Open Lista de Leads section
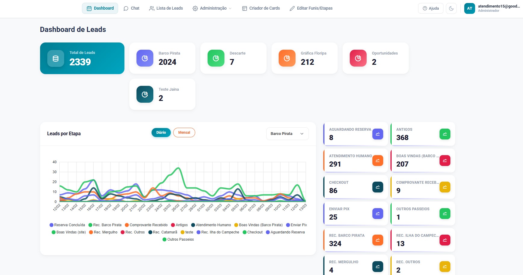This screenshot has width=523, height=275. (x=166, y=8)
